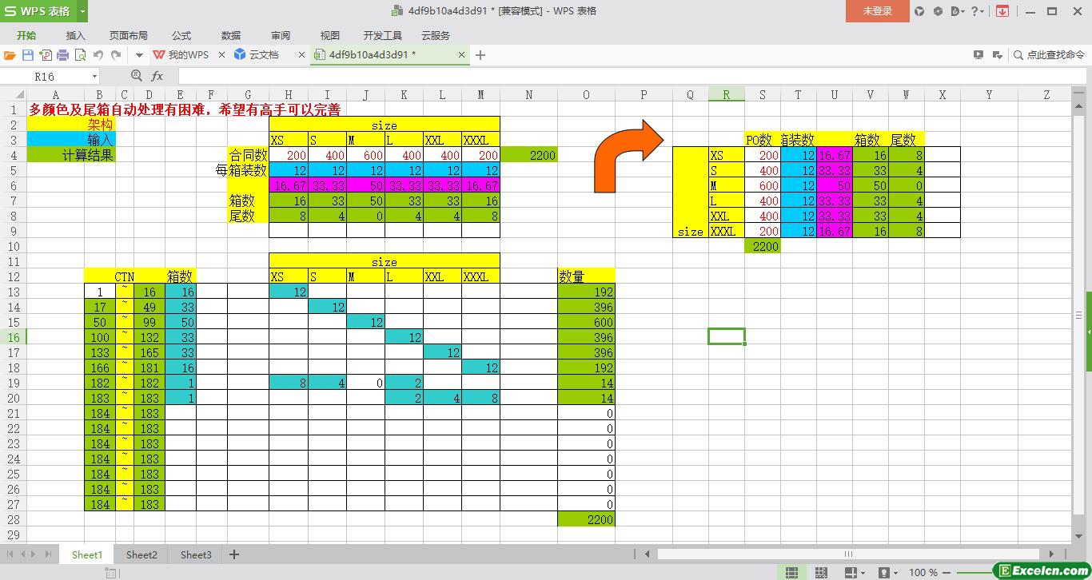Click the 合同数 label cell
Image resolution: width=1092 pixels, height=580 pixels.
(248, 155)
